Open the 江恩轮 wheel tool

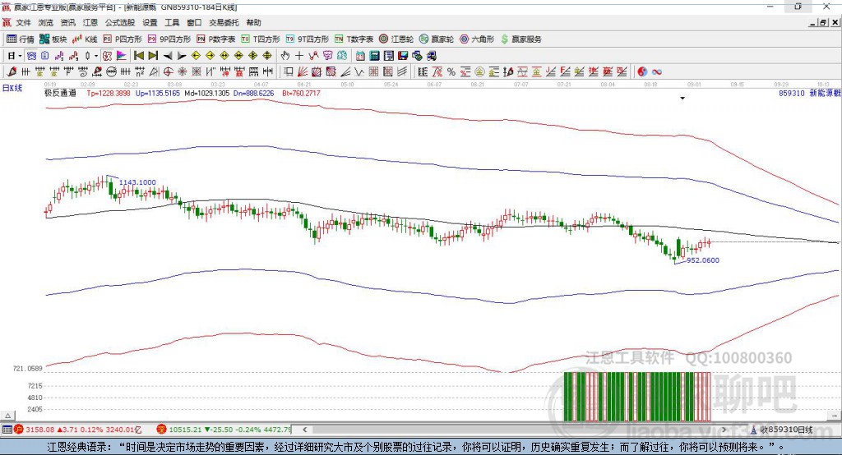pos(396,39)
